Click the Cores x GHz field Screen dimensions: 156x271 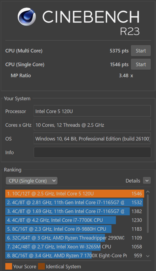[x=92, y=125]
